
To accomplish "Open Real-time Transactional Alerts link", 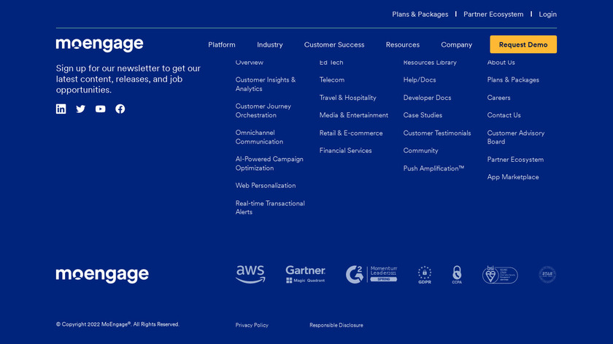I will (x=270, y=208).
